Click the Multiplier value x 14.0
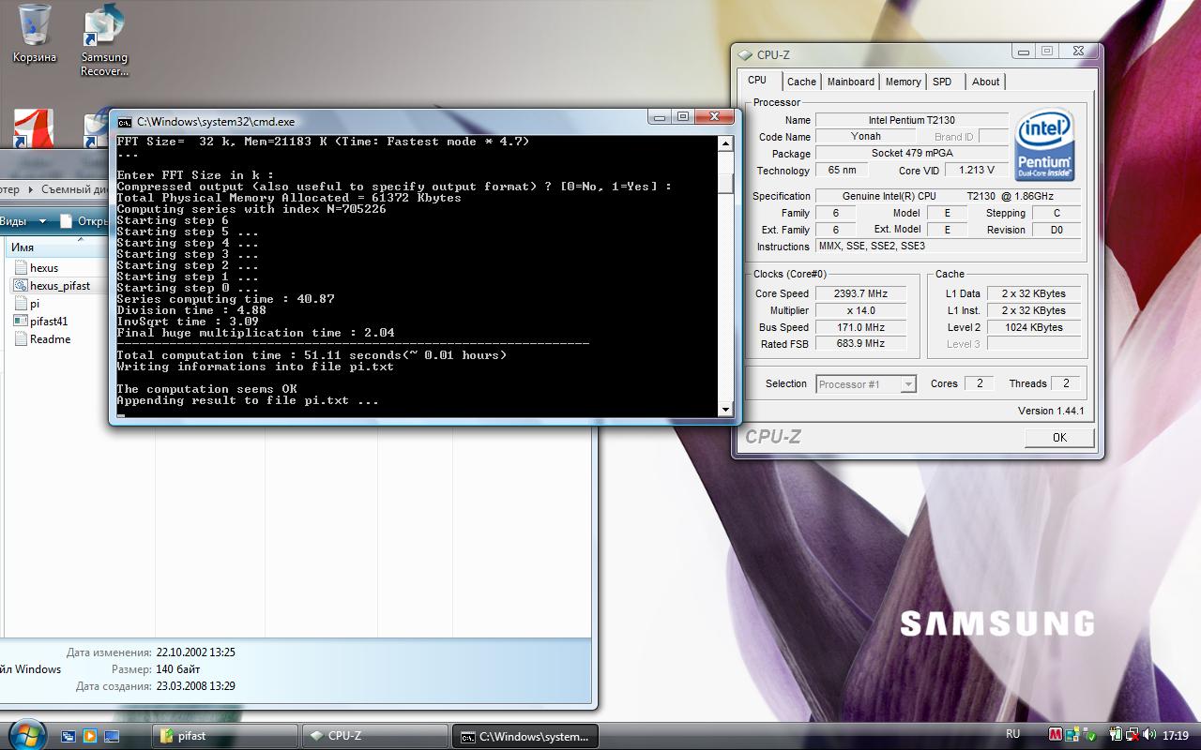This screenshot has height=750, width=1201. [861, 310]
